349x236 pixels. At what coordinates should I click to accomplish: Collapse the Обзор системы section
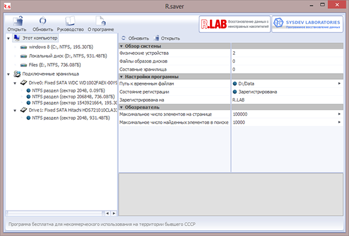pos(122,47)
